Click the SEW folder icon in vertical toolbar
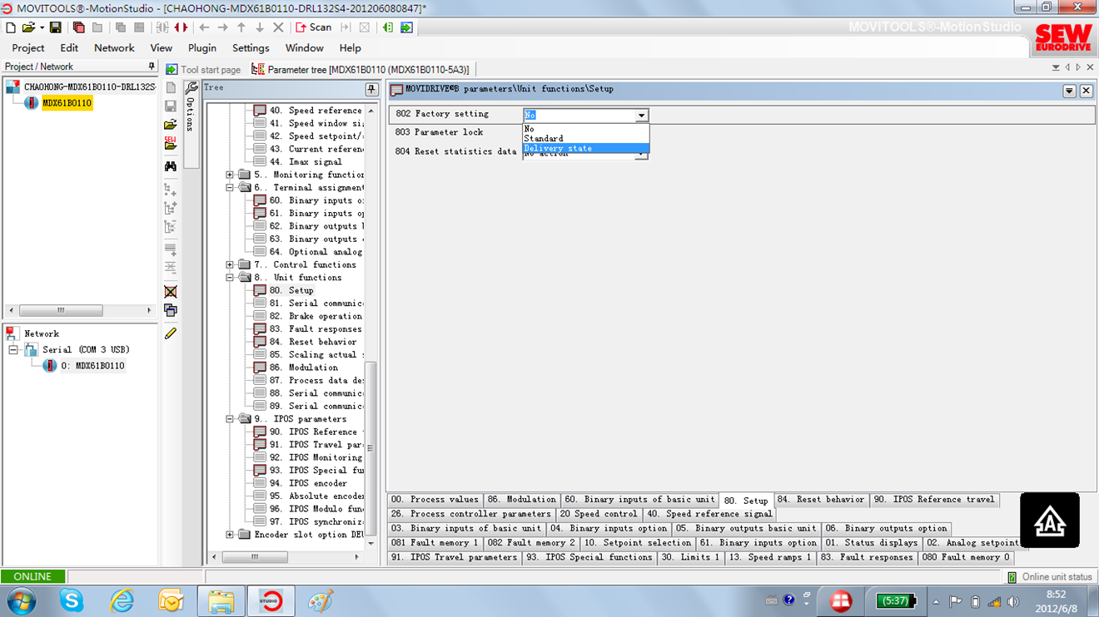Image resolution: width=1099 pixels, height=617 pixels. [x=171, y=144]
